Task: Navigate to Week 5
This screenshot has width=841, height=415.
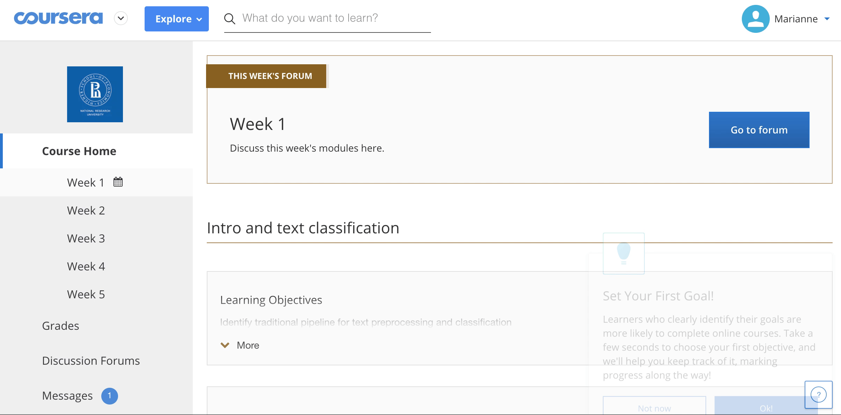Action: pos(86,294)
